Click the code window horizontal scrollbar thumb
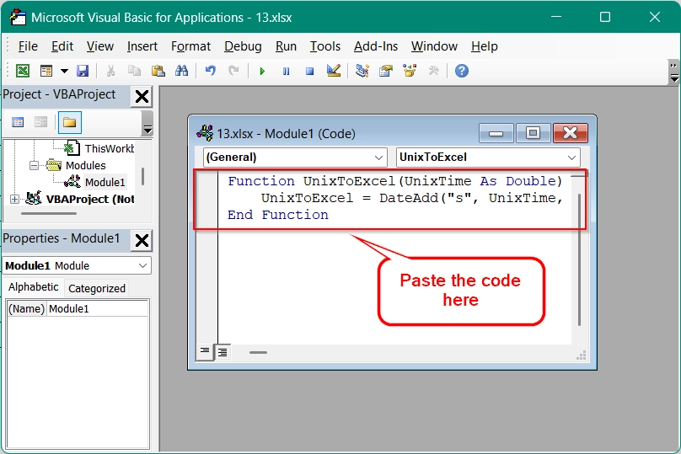Viewport: 681px width, 454px height. coord(258,352)
